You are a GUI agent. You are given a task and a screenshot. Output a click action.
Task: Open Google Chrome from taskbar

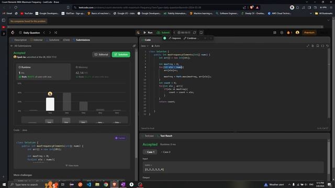coord(106,184)
